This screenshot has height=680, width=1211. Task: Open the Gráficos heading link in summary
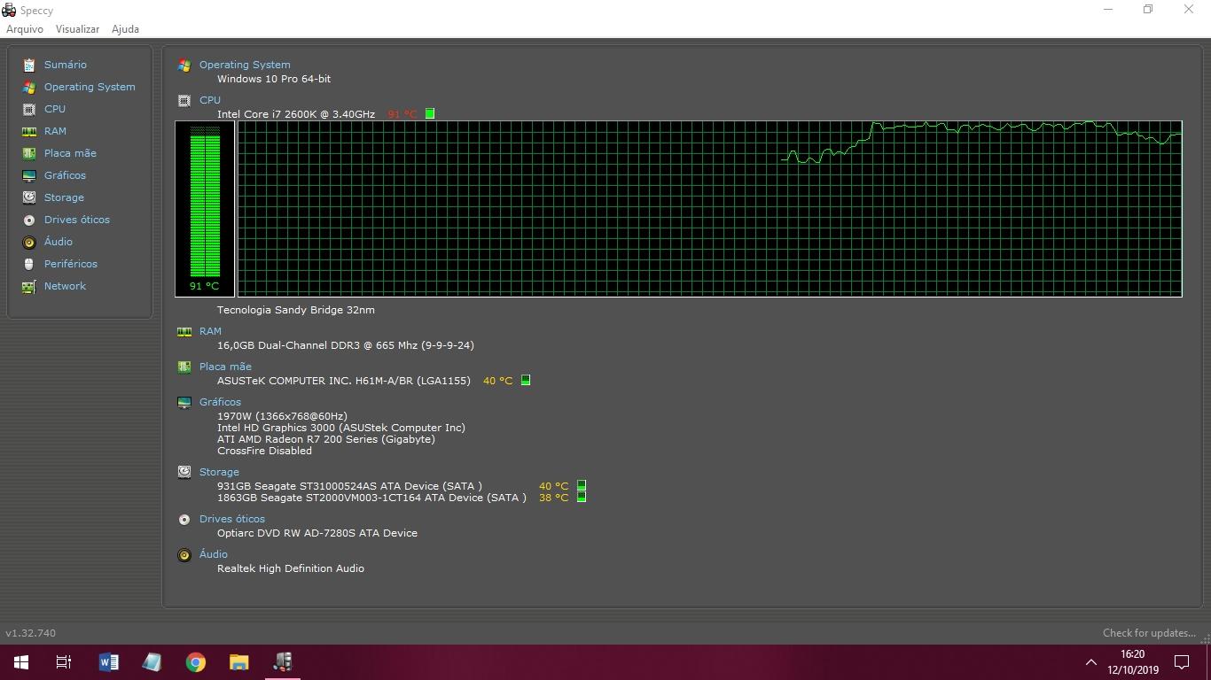[220, 402]
